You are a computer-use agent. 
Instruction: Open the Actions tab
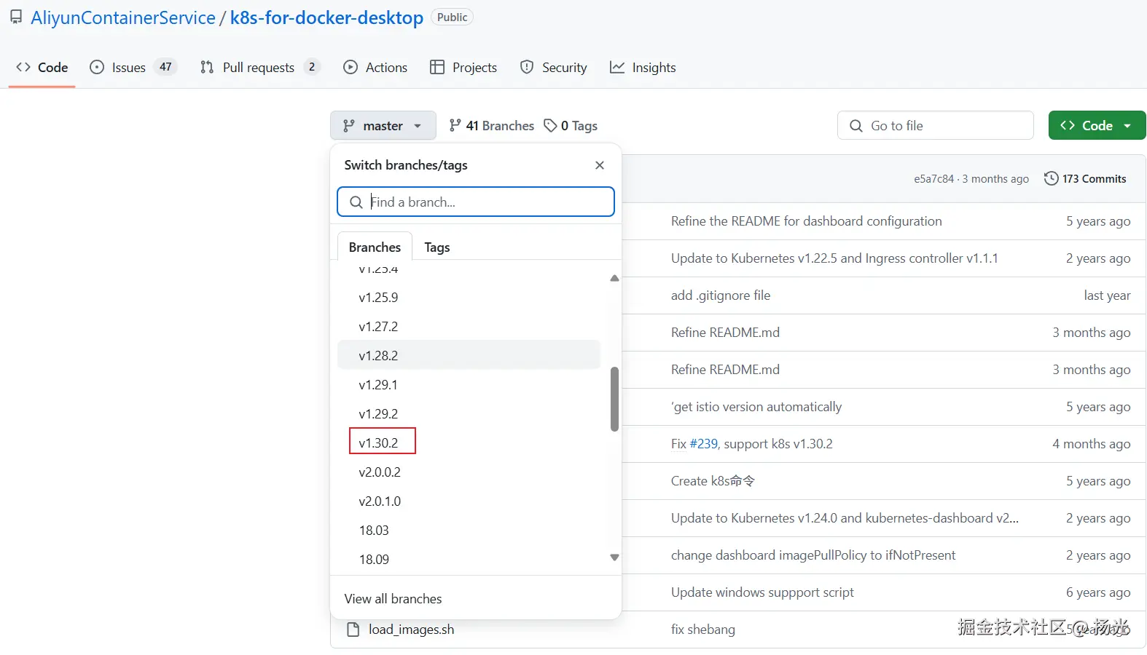click(x=375, y=68)
